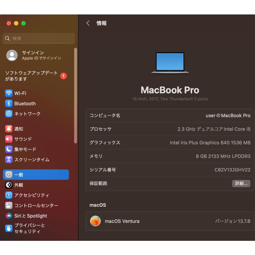Close window with red button

tap(9, 23)
